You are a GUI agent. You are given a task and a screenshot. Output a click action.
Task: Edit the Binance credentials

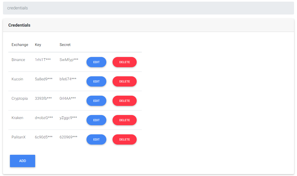[96, 62]
